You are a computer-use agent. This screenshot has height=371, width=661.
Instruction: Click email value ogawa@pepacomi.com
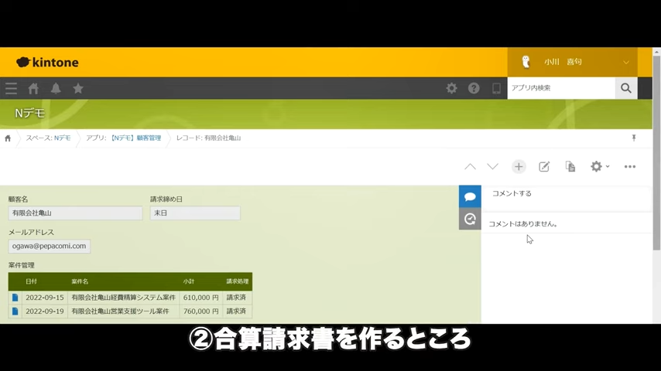pos(49,246)
